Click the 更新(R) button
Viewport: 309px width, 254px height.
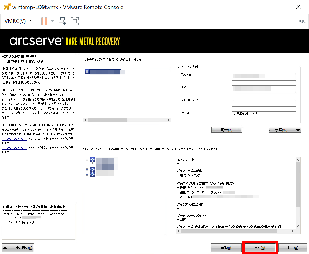(x=226, y=130)
